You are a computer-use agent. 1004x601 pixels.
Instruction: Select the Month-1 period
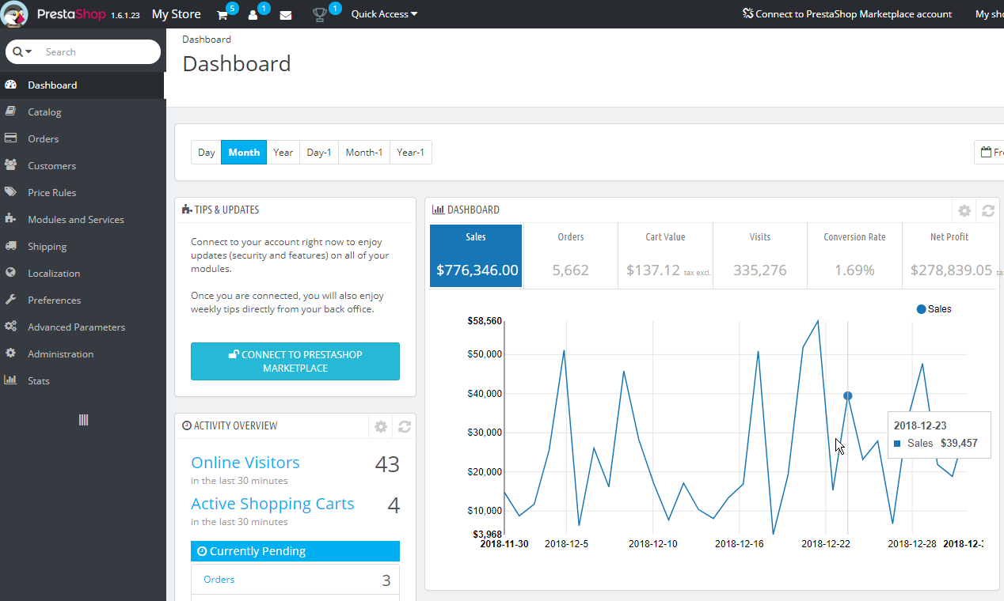coord(364,153)
